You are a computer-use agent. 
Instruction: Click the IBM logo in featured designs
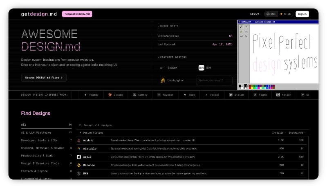201,67
